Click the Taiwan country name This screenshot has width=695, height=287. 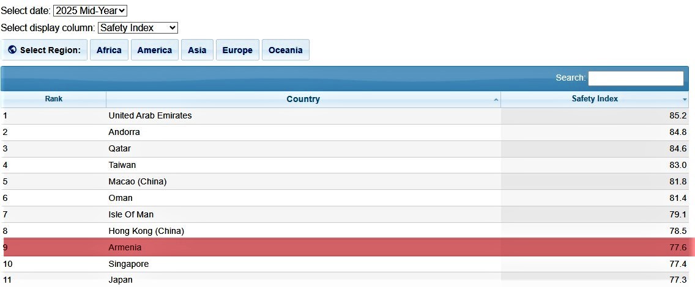coord(122,165)
